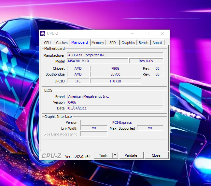Close CPU-Z using title bar X
The image size is (211, 186).
point(162,34)
